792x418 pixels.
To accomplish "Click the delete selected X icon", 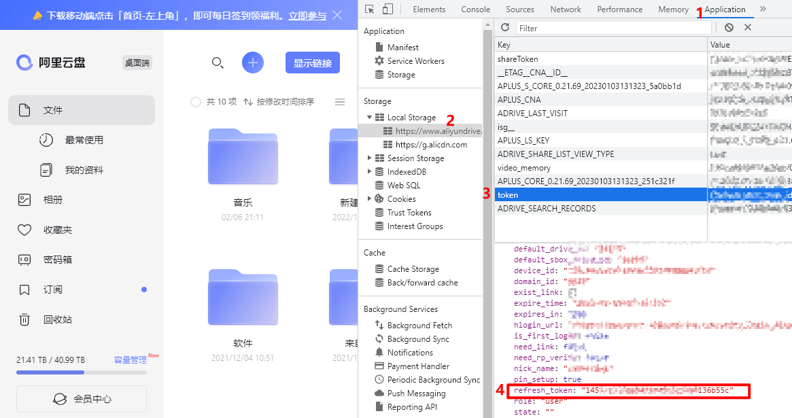I will pos(748,27).
